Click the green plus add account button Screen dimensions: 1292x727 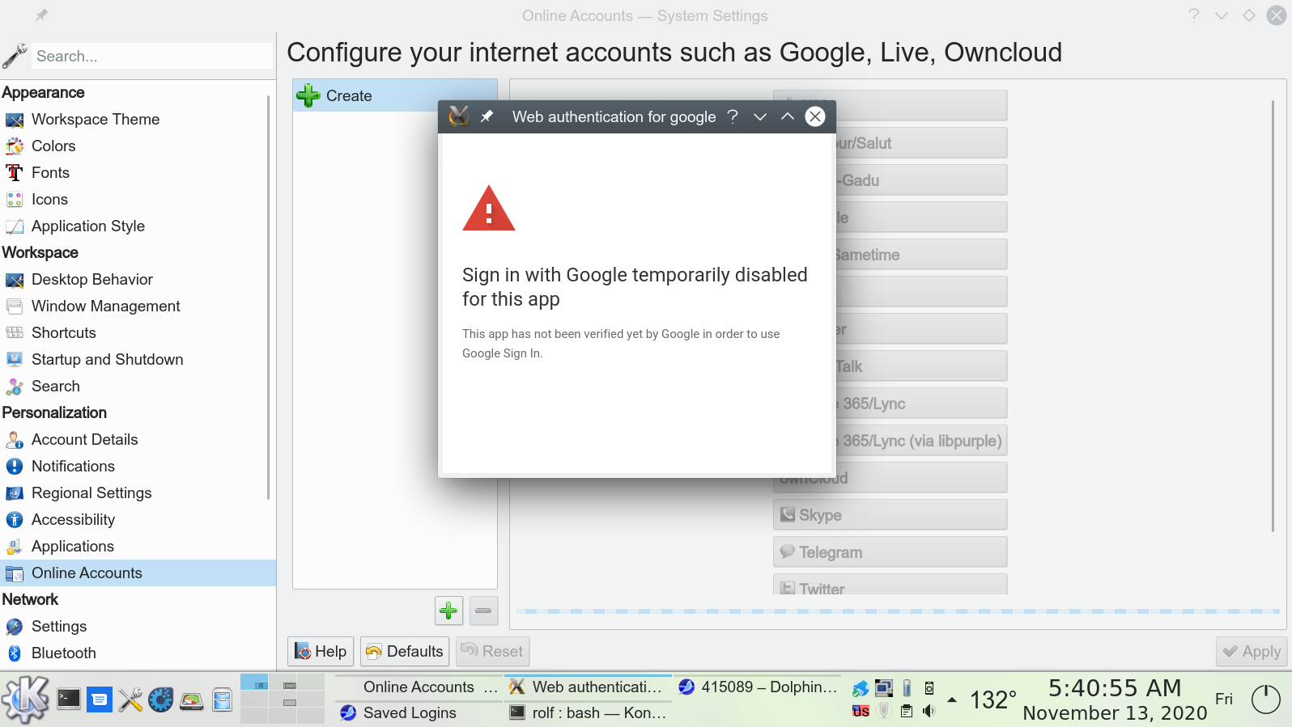pyautogui.click(x=449, y=611)
